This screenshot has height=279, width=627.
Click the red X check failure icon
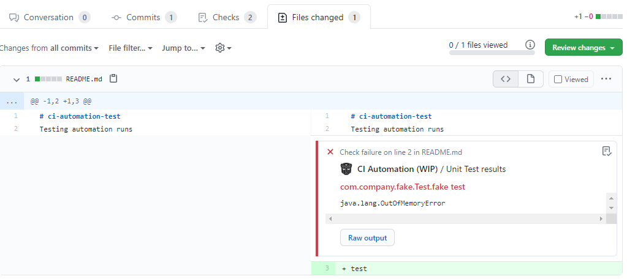point(330,152)
